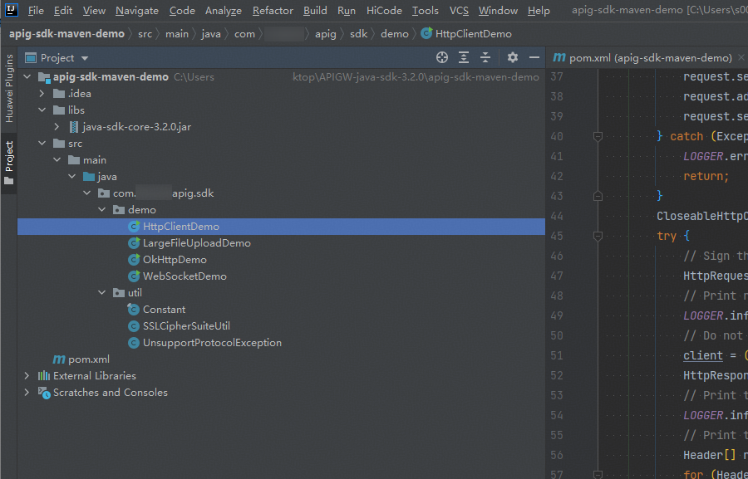Switch to the pom.xml editor tab
The height and width of the screenshot is (479, 748).
(642, 57)
